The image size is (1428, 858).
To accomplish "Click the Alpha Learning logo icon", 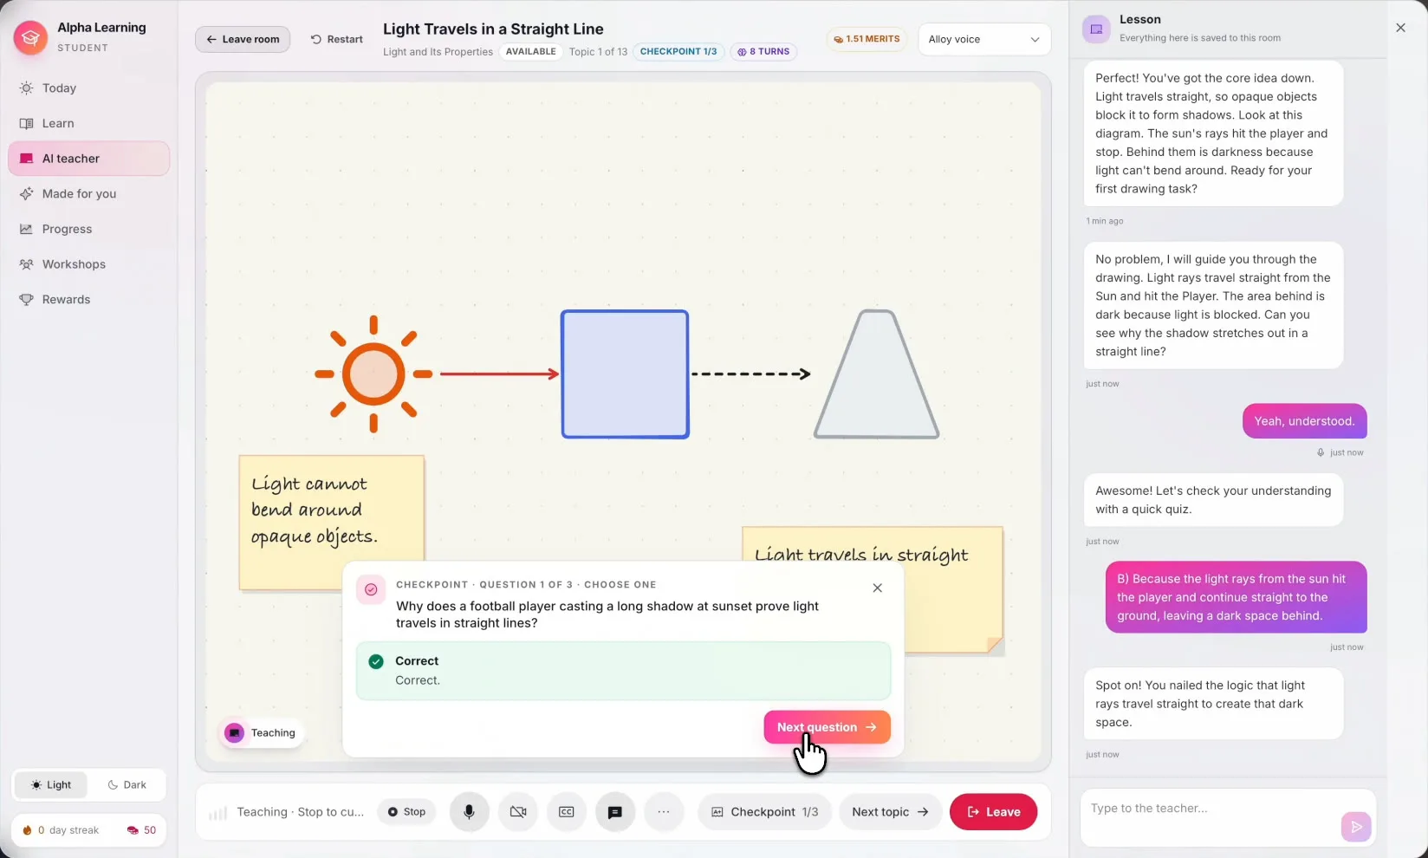I will 30,37.
